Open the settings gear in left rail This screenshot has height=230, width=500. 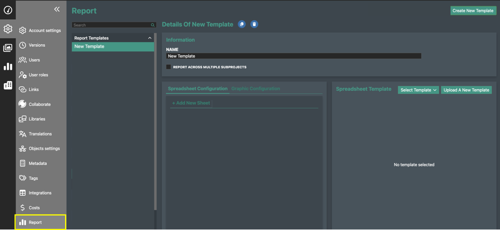pyautogui.click(x=8, y=29)
